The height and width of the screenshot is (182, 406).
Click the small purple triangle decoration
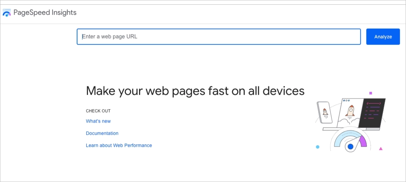point(381,148)
